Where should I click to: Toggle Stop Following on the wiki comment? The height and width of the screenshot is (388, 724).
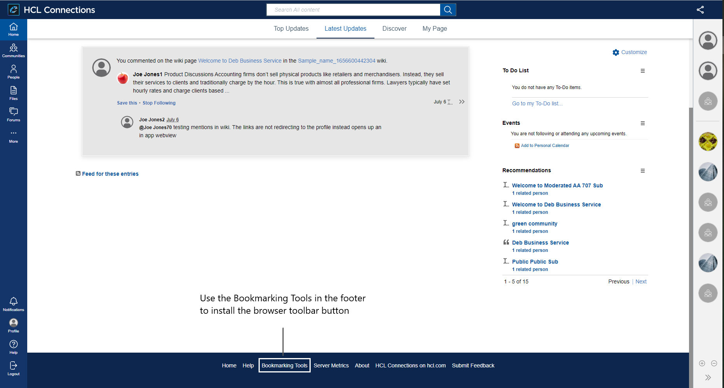pyautogui.click(x=159, y=103)
